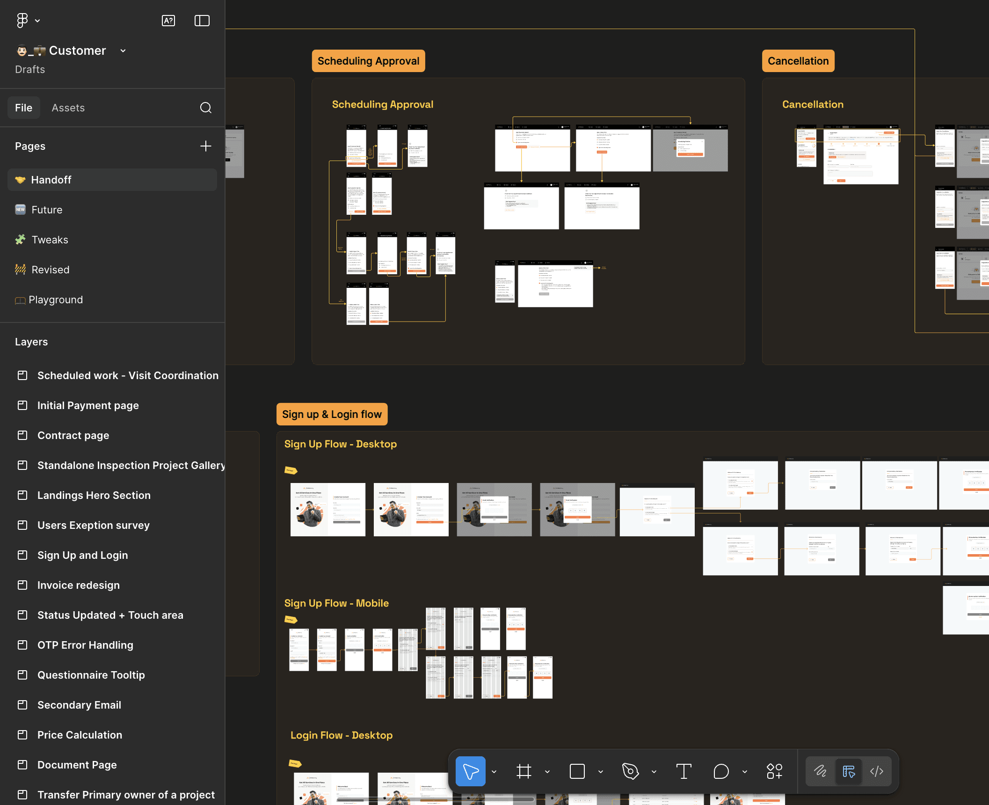The image size is (989, 805).
Task: Click the search icon in file panel
Action: 206,108
